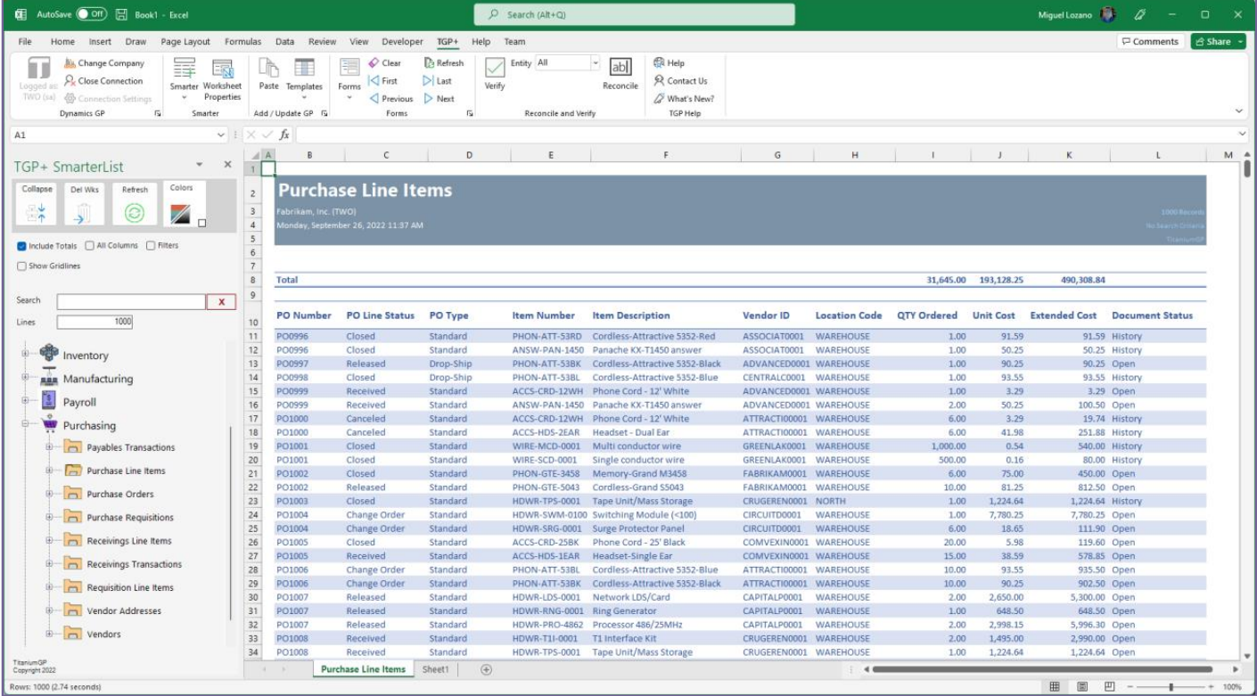Click the Save icon in title bar
1257x696 pixels.
coord(122,15)
